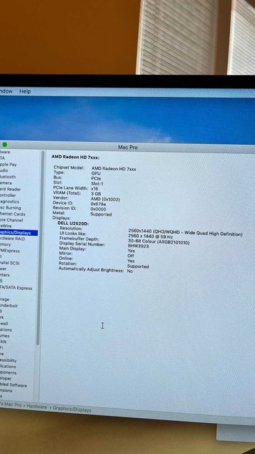Image resolution: width=255 pixels, height=454 pixels.
Task: Click the 'AMD Radeon HD 7xxx:' heading
Action: (75, 157)
